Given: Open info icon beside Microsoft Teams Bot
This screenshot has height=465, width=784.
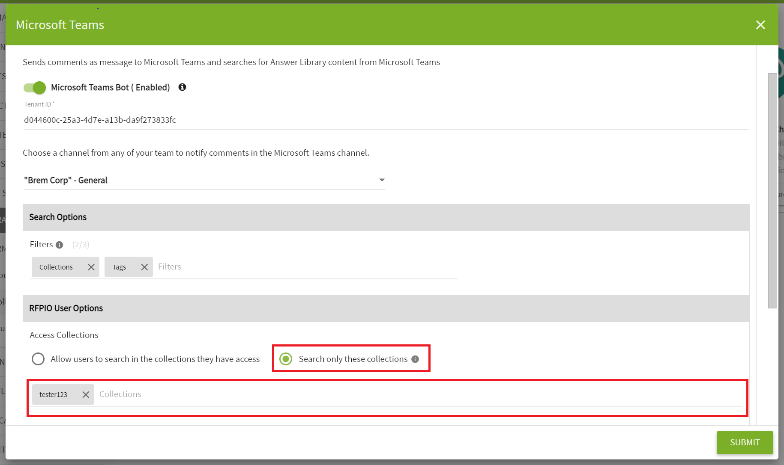Looking at the screenshot, I should [x=182, y=87].
